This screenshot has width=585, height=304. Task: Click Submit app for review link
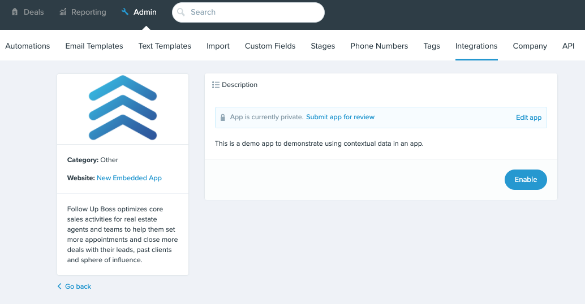pos(340,117)
